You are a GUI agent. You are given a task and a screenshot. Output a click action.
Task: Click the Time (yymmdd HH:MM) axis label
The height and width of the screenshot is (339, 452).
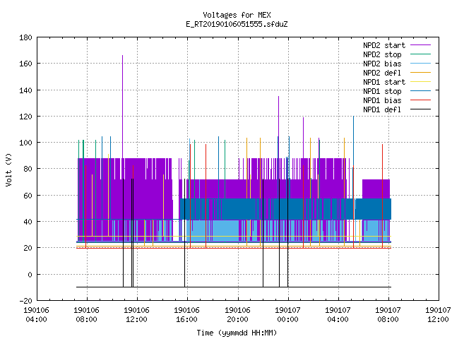pyautogui.click(x=237, y=333)
